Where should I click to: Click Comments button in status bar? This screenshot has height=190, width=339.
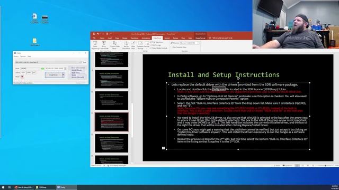coord(288,166)
